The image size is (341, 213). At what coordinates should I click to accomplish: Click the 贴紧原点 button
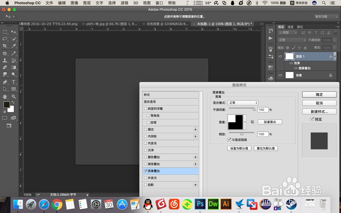click(x=270, y=122)
